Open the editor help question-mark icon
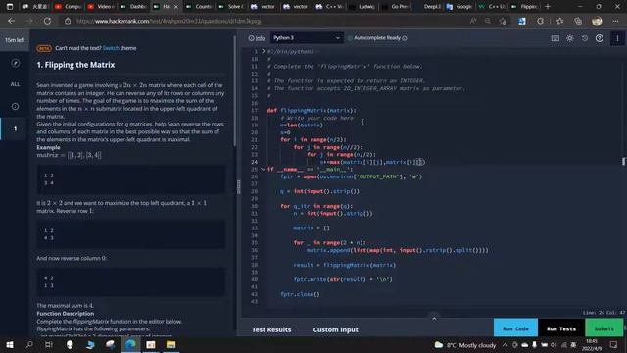Image resolution: width=627 pixels, height=353 pixels. 599,38
